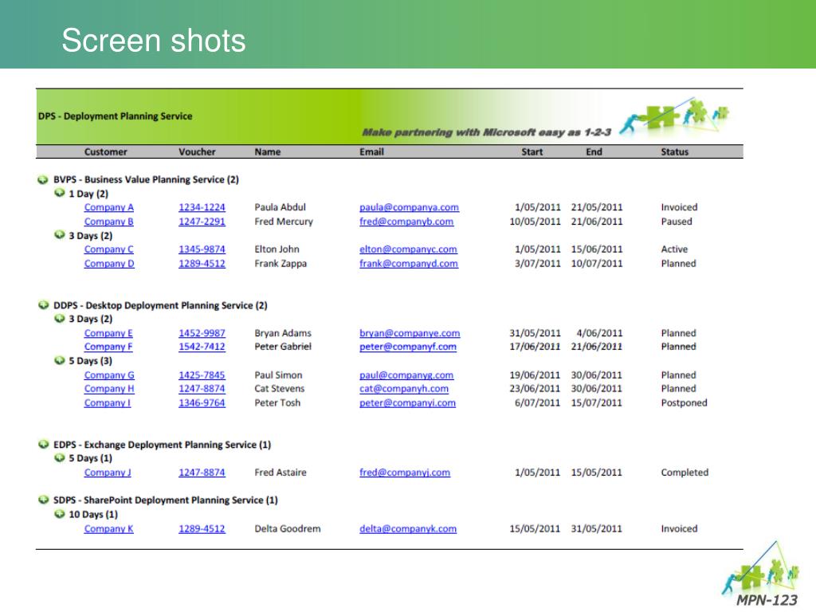Viewport: 816px width, 612px height.
Task: Collapse the 1 Day (2) subgroup
Action: point(59,193)
